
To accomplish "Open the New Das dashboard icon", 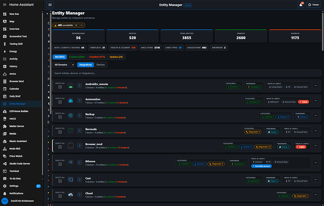I will [5, 14].
